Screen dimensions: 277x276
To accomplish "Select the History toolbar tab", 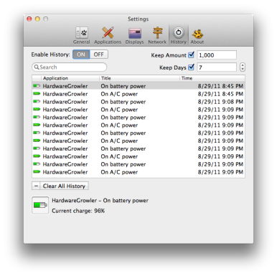I will (179, 35).
